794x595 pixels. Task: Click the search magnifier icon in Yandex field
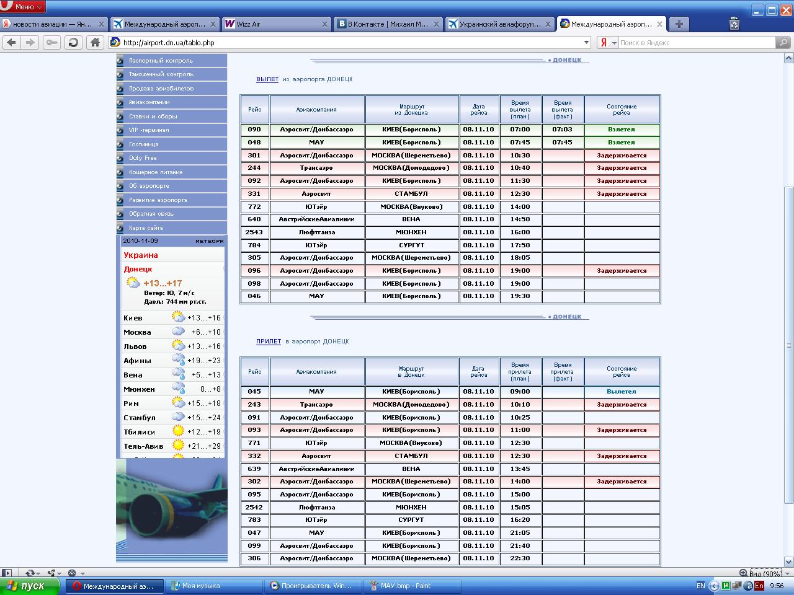coord(783,42)
